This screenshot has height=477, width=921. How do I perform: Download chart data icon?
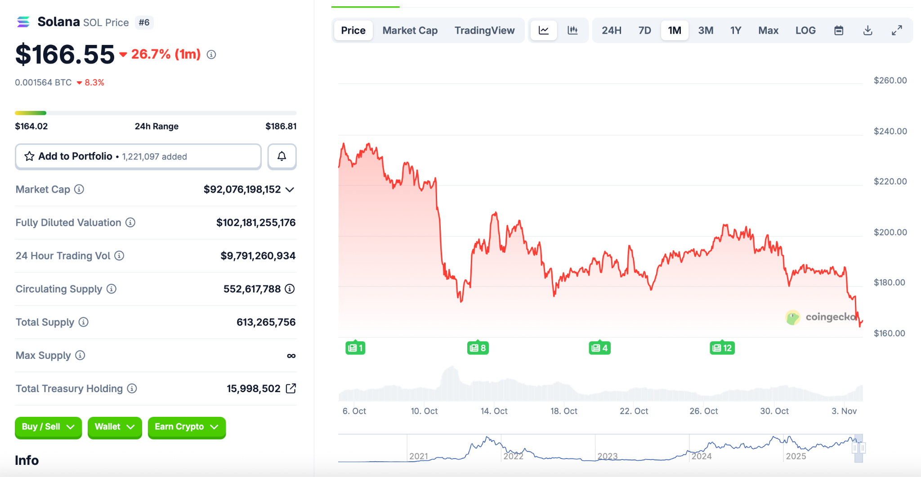click(x=868, y=31)
